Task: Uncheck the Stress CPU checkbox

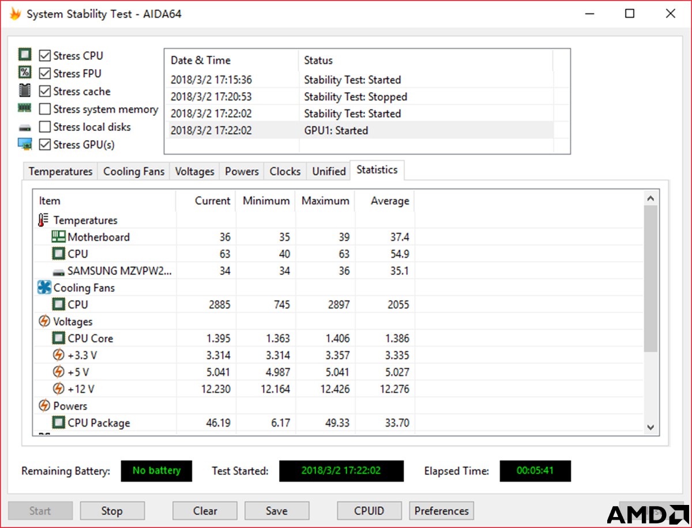Action: pyautogui.click(x=44, y=56)
